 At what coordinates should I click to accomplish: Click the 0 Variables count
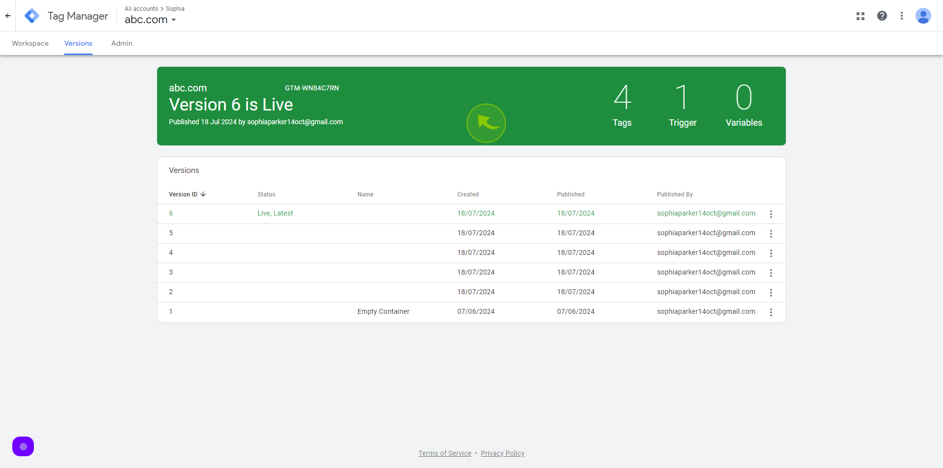click(x=744, y=106)
